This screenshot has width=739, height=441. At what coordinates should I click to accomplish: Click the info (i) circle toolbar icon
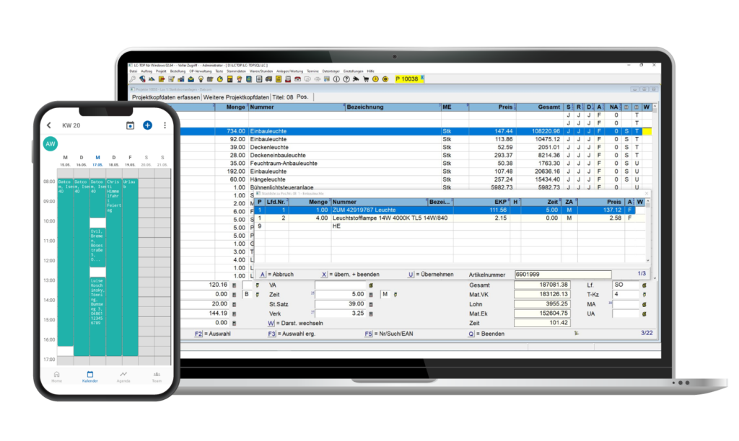(336, 79)
